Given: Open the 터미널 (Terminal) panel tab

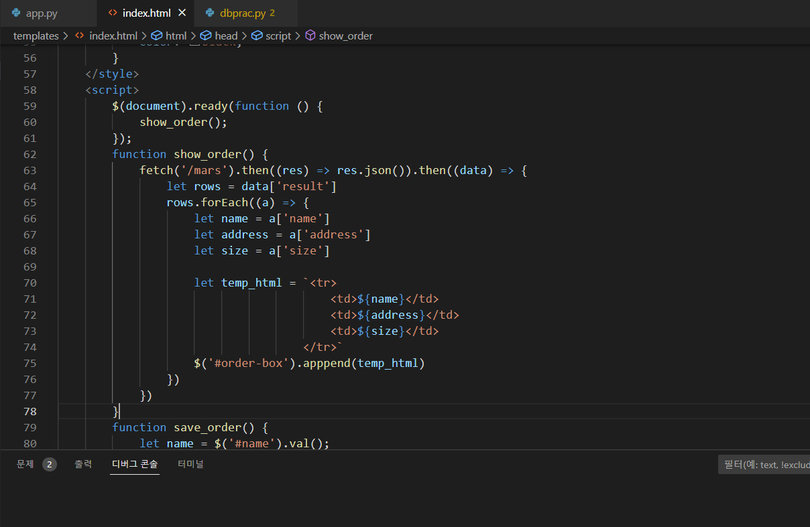Looking at the screenshot, I should tap(190, 464).
